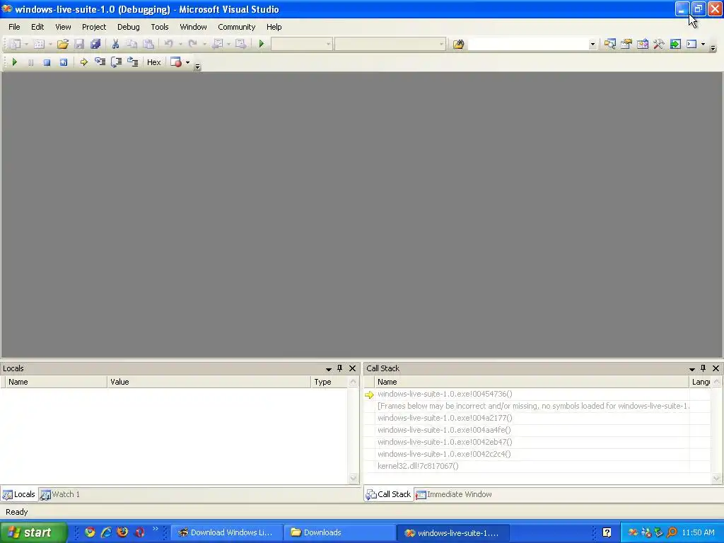Click the Paste clipboard icon
724x543 pixels.
point(148,44)
